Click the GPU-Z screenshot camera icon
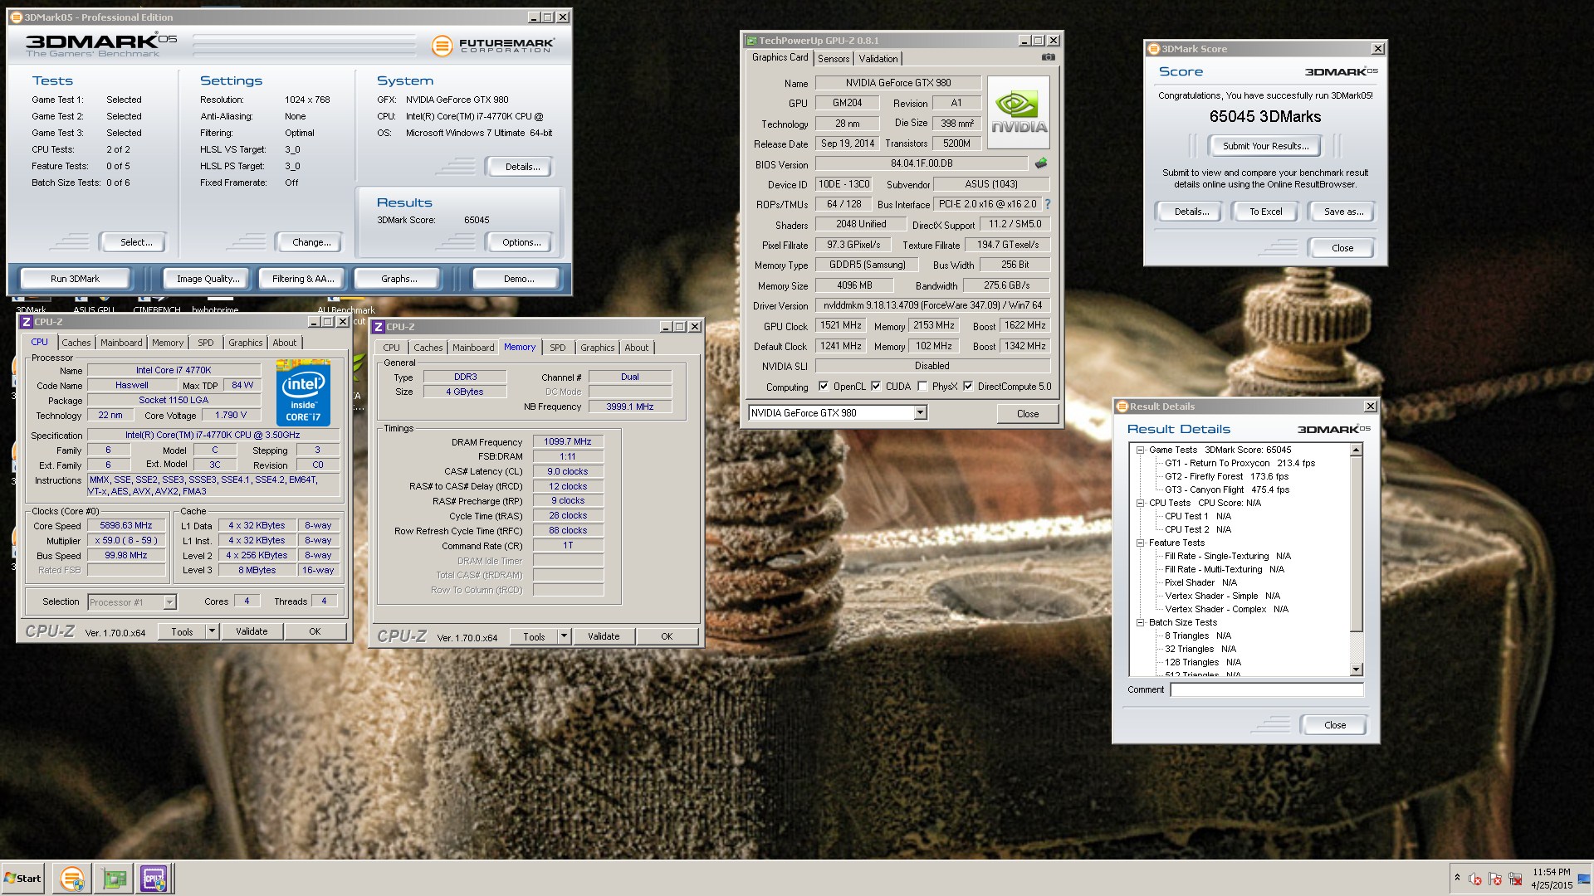The image size is (1594, 896). [1049, 58]
